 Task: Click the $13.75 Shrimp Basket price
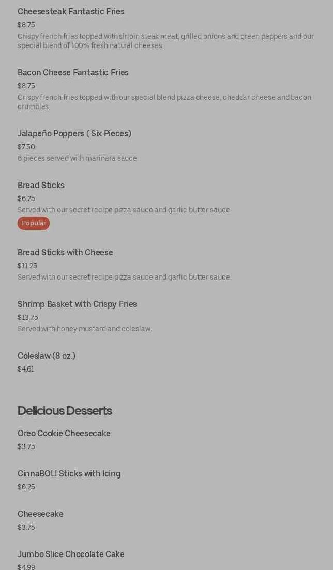(x=28, y=317)
